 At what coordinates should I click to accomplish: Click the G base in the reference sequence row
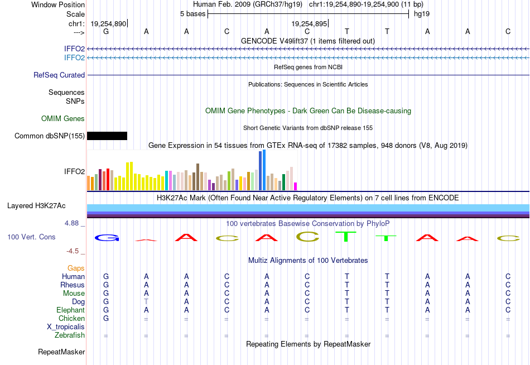point(106,31)
